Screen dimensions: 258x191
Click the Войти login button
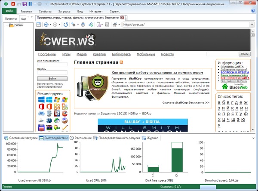52,79
